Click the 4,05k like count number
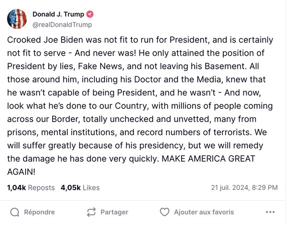Viewport: 292px width, 225px height. click(x=71, y=187)
